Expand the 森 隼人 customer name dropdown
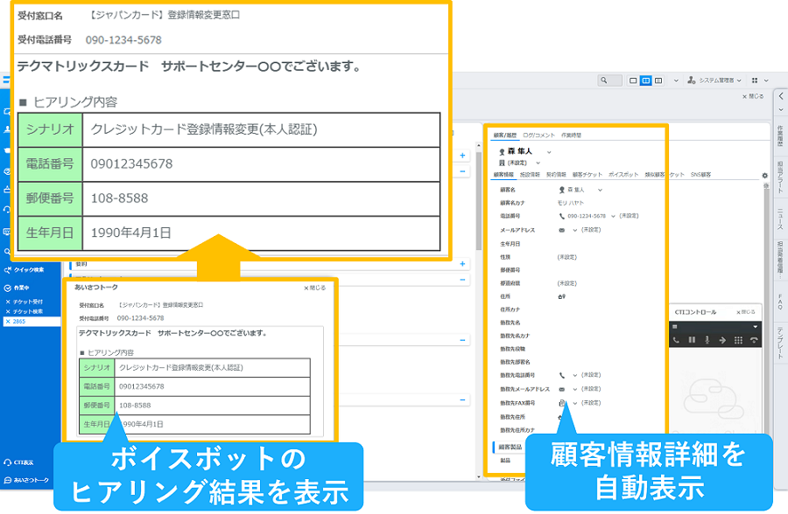Viewport: 788px width, 514px height. [x=549, y=152]
